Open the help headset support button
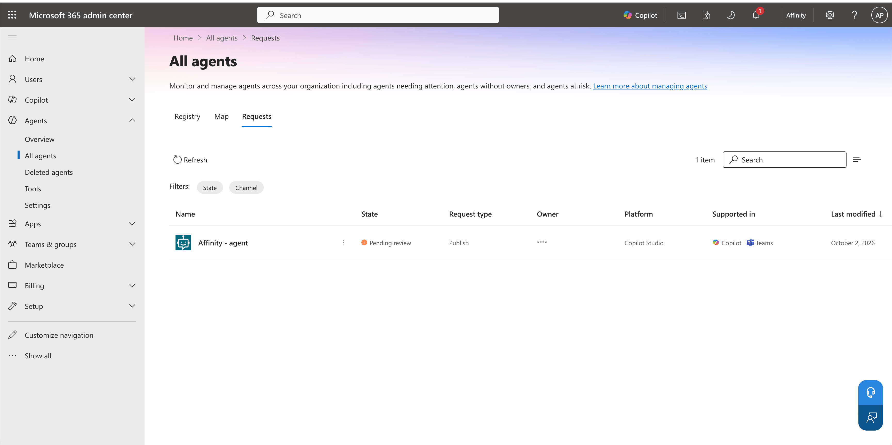The height and width of the screenshot is (445, 892). (x=871, y=392)
